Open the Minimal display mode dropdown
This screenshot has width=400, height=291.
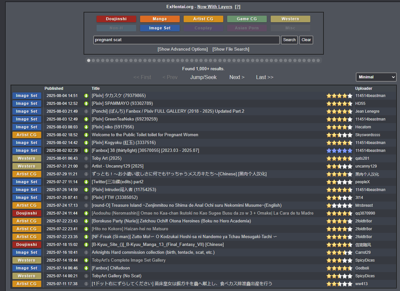[x=376, y=77]
